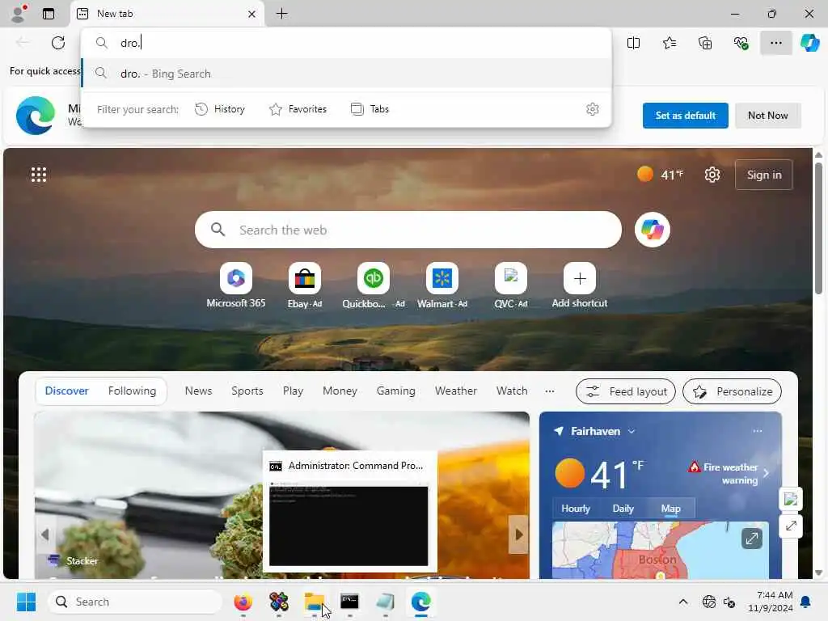This screenshot has height=621, width=828.
Task: Click the Set as default button
Action: point(686,115)
